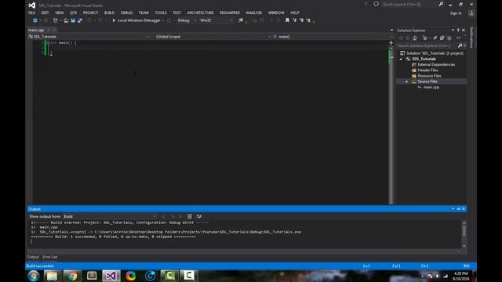502x282 pixels.
Task: Click the Quick Launch magnifier icon
Action: 441,4
